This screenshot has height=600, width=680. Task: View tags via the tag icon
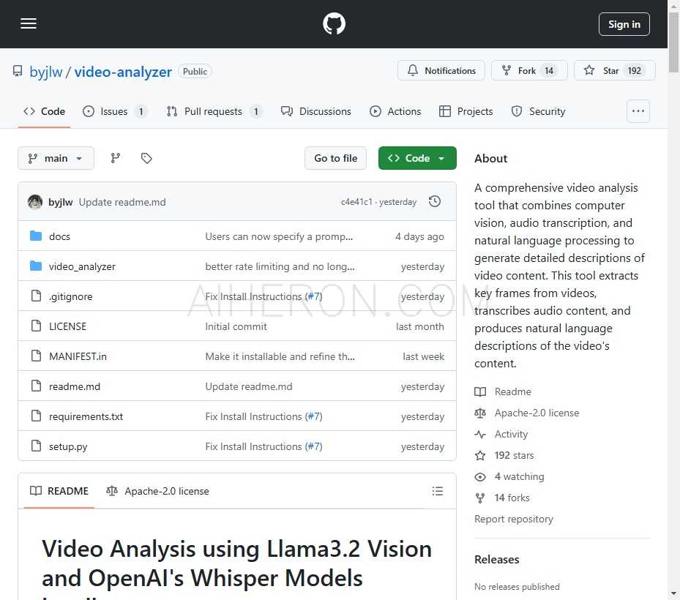pos(146,158)
